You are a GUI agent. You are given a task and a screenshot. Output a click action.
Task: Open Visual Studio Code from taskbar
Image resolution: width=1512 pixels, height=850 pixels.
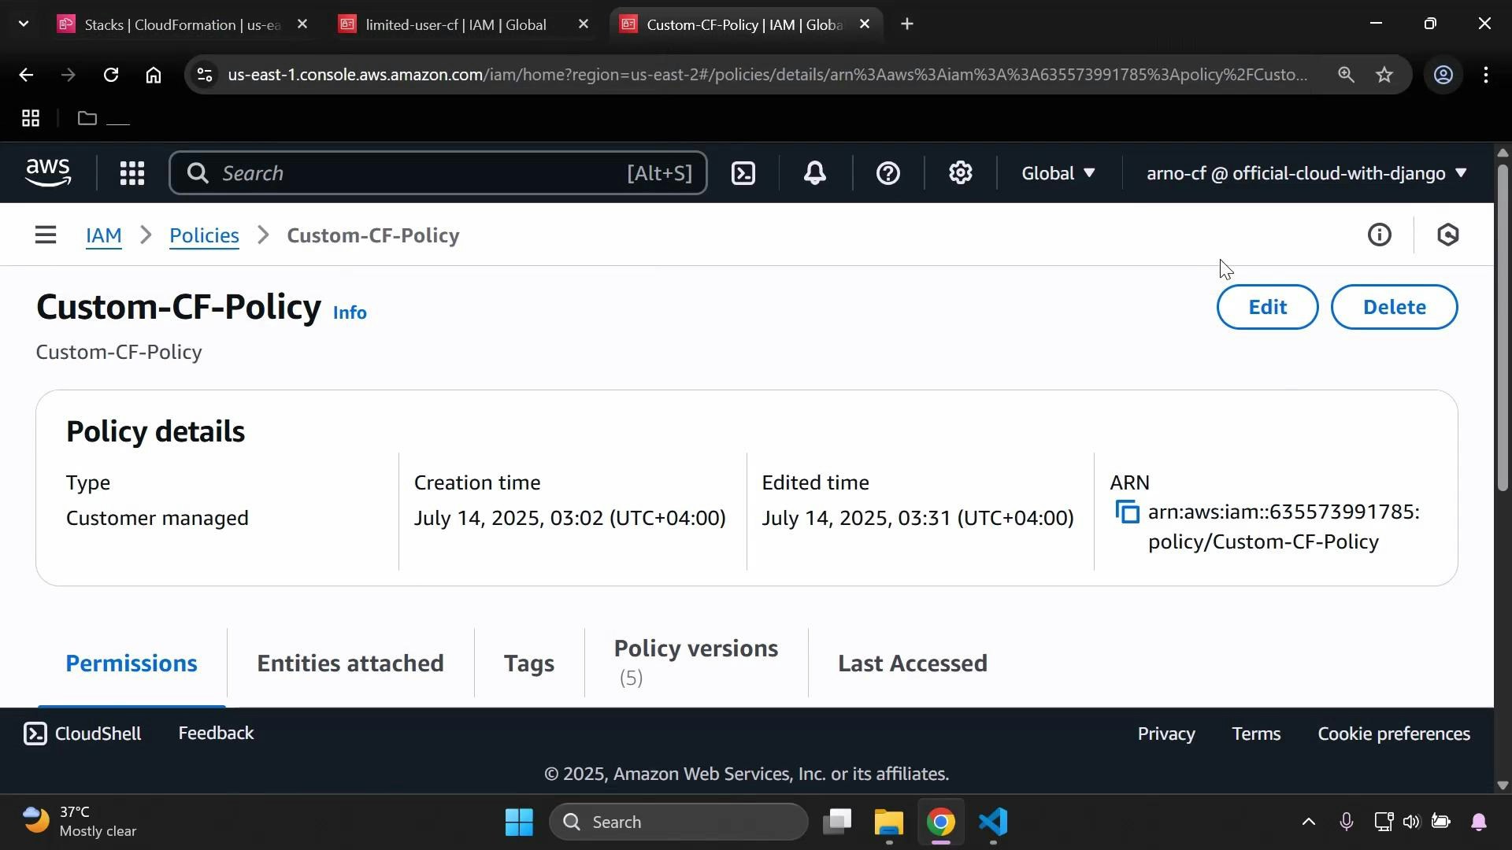pyautogui.click(x=993, y=822)
